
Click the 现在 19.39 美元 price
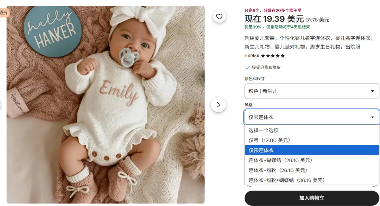pyautogui.click(x=274, y=19)
